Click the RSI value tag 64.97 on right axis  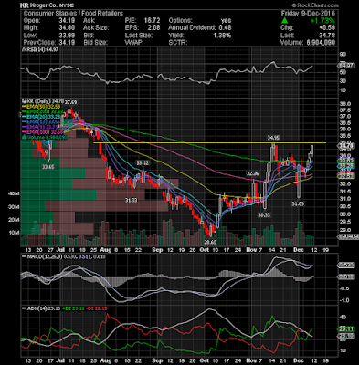pos(346,66)
